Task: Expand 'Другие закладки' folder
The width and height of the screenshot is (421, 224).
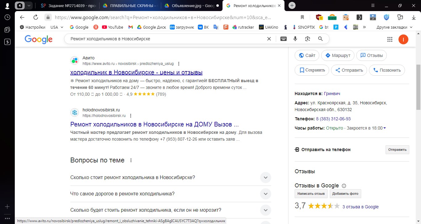Action: pos(394,27)
